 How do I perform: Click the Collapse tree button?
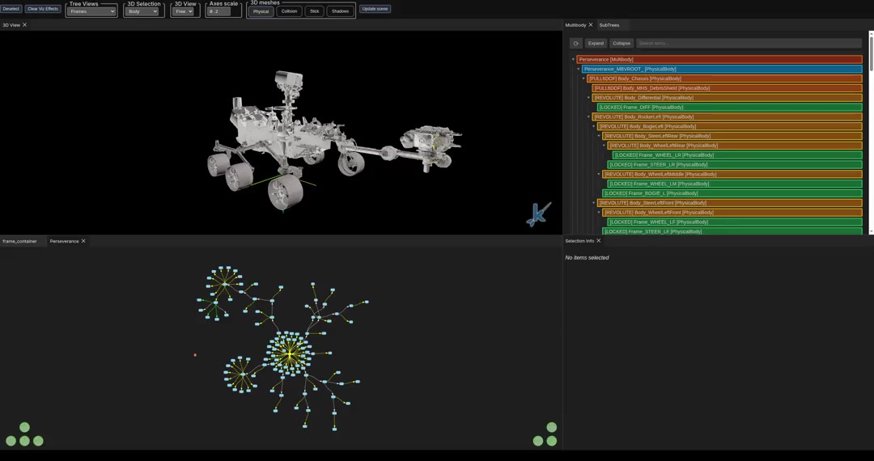622,44
